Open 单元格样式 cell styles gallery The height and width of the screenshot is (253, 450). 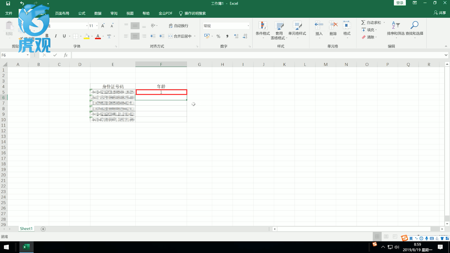(297, 30)
